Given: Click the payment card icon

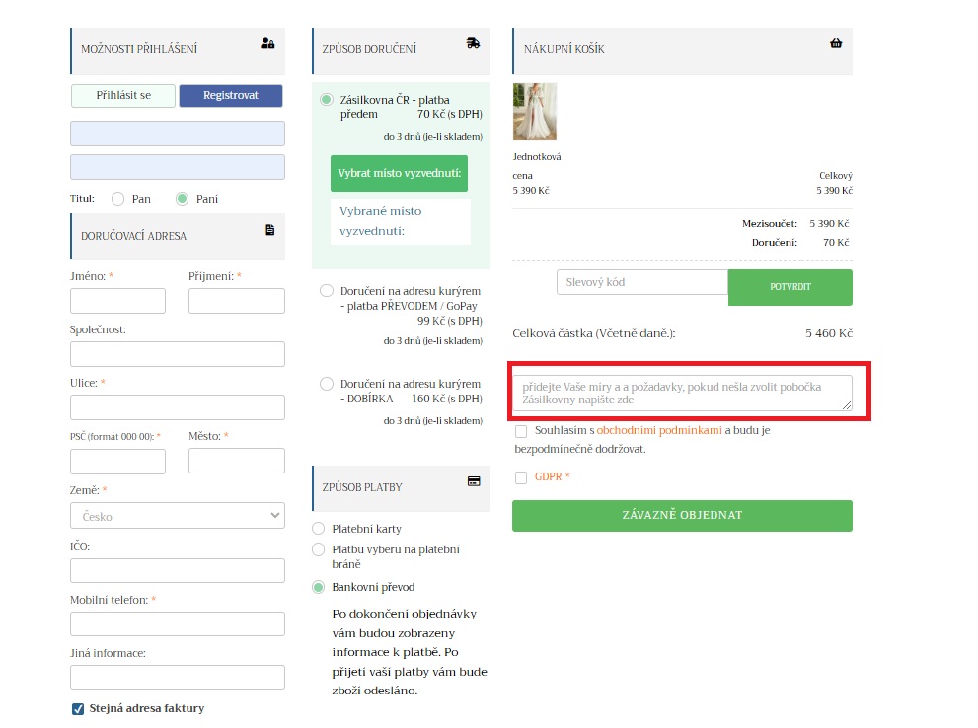Looking at the screenshot, I should pyautogui.click(x=474, y=481).
